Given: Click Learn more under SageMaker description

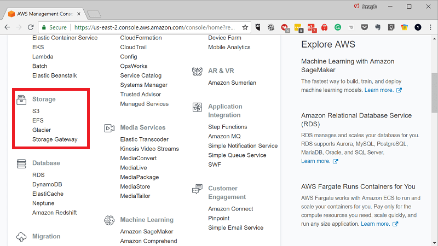Looking at the screenshot, I should pyautogui.click(x=379, y=90).
